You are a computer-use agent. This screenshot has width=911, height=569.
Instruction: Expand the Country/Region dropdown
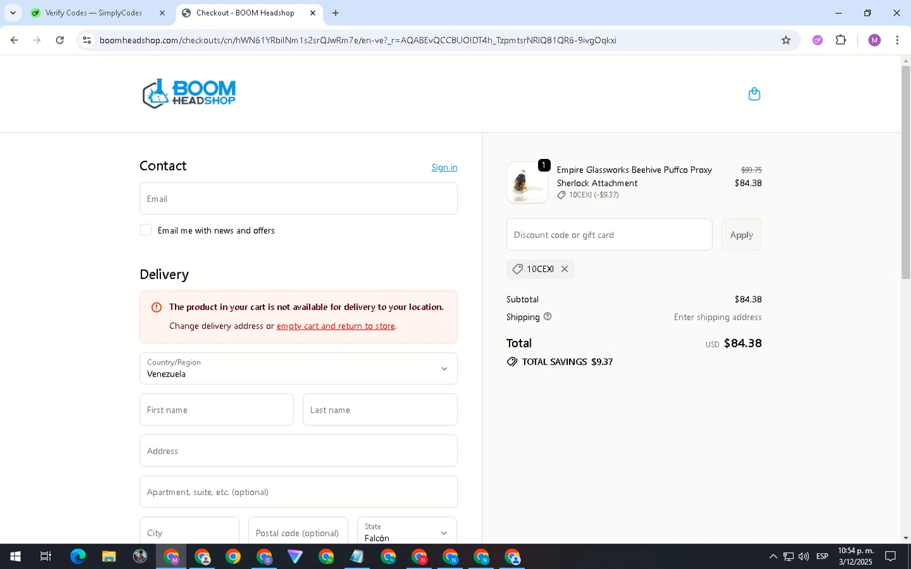pyautogui.click(x=298, y=368)
